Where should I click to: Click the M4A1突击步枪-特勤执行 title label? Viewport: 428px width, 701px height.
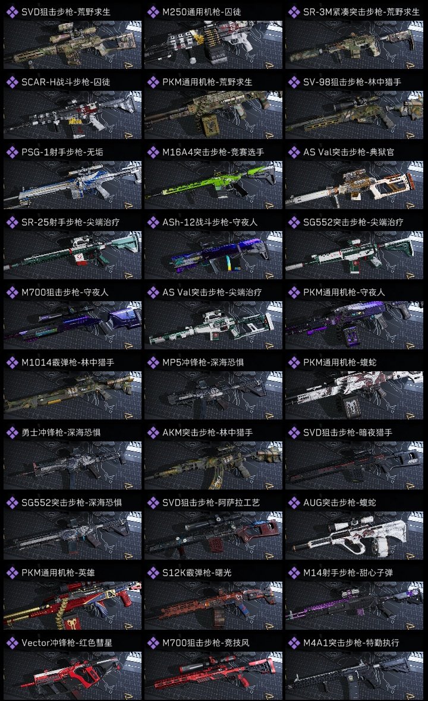tap(351, 642)
